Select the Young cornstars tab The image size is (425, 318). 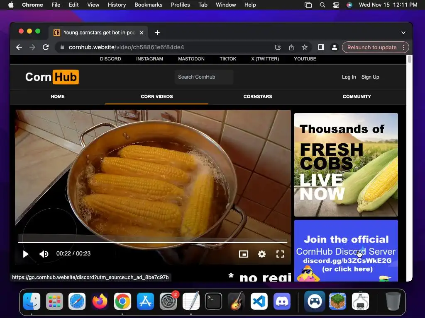98,33
